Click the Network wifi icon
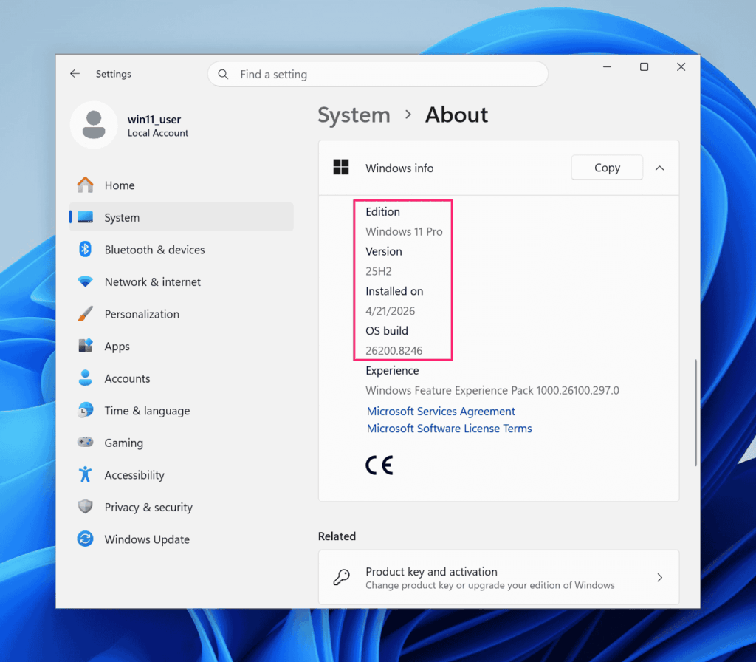Image resolution: width=756 pixels, height=662 pixels. pos(86,281)
